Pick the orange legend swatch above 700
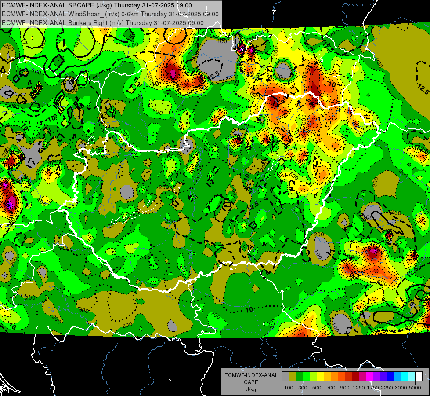The height and width of the screenshot is (396, 430). click(x=335, y=377)
